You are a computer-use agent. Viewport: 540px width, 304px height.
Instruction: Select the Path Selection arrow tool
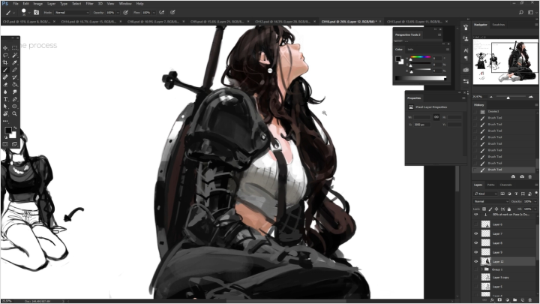pos(5,107)
